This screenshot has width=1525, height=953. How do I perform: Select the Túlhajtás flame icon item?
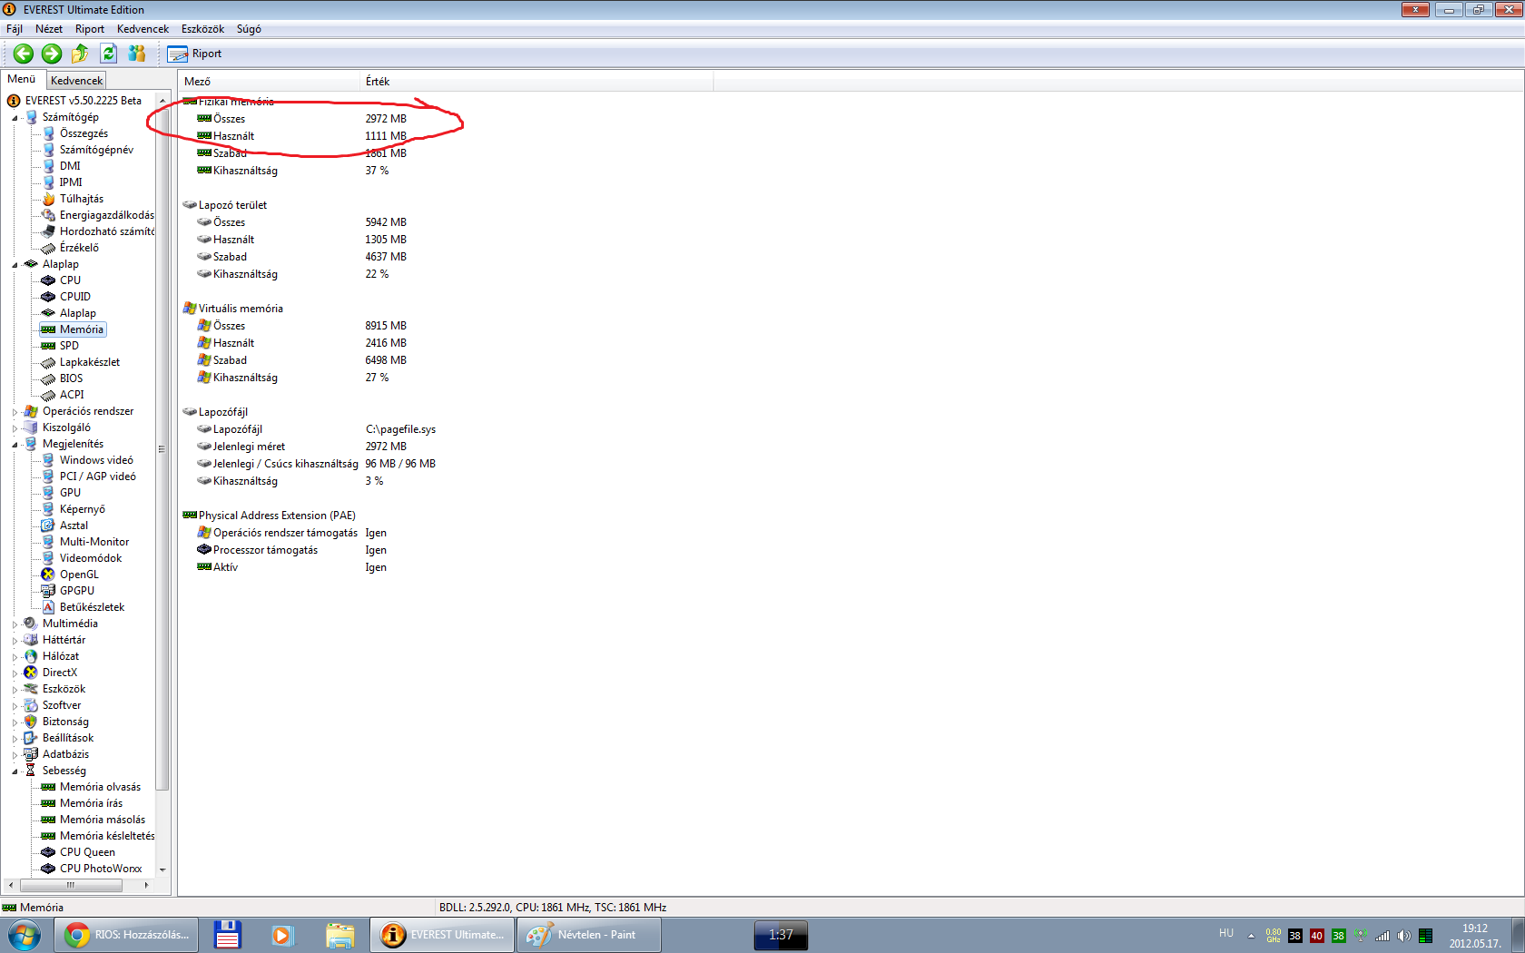coord(81,199)
